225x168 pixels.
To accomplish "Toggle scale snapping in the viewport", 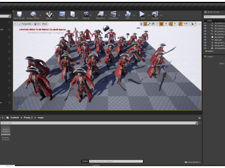I will (180, 24).
